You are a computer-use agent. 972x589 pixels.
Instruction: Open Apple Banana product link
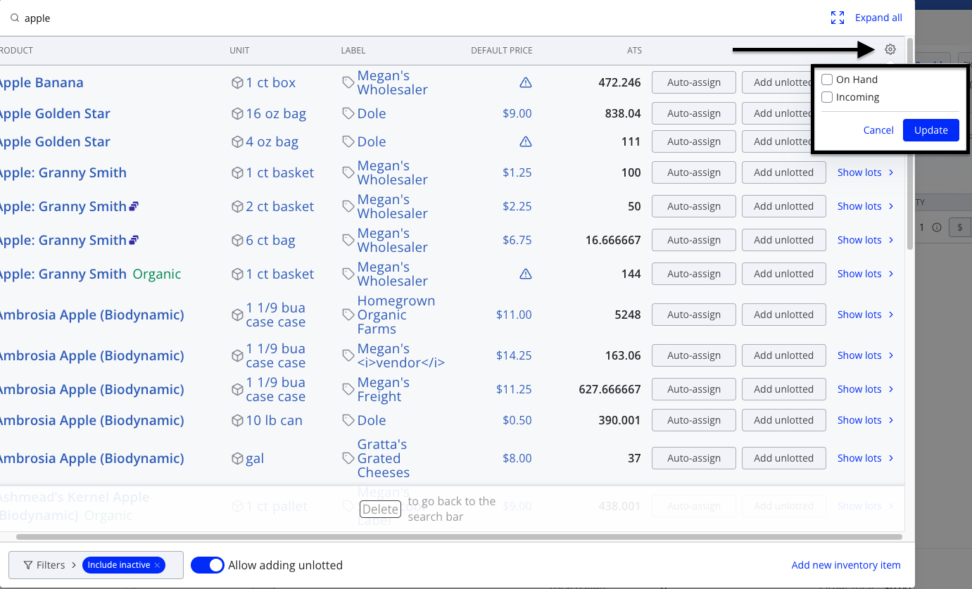click(x=41, y=82)
